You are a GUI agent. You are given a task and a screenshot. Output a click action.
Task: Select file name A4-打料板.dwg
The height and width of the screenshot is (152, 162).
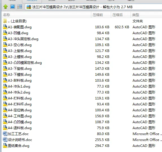(x=20, y=98)
